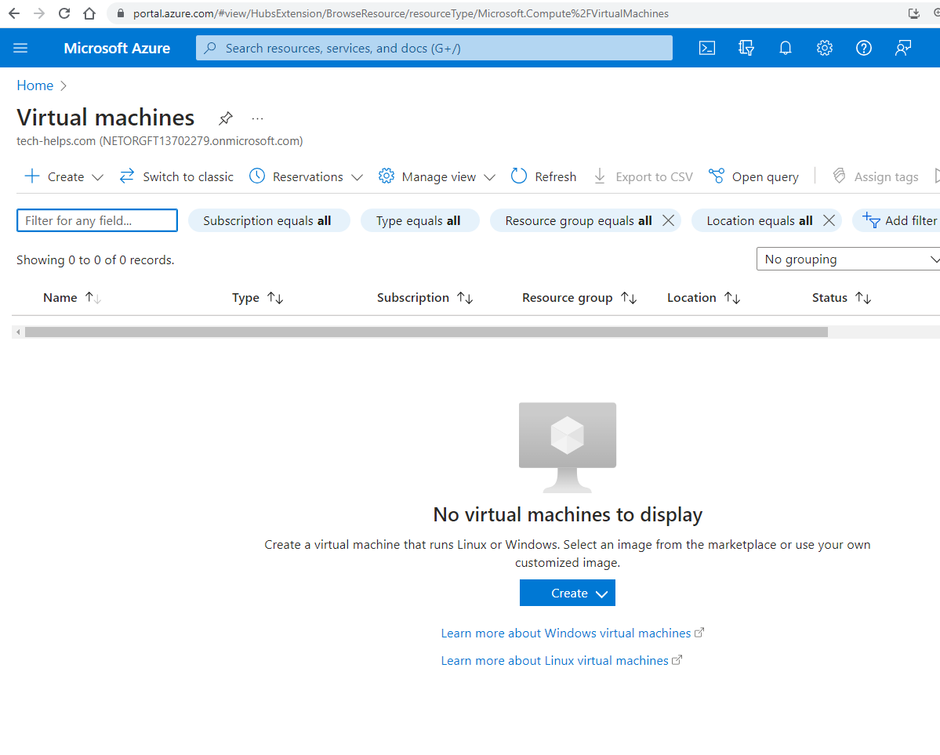Image resolution: width=940 pixels, height=755 pixels.
Task: Click the scrollbar left arrow
Action: (18, 332)
